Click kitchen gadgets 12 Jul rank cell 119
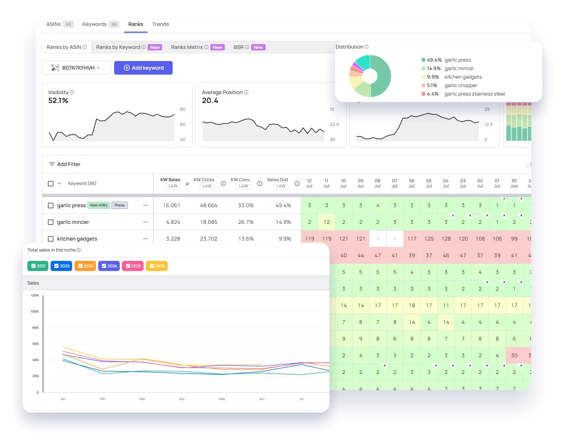565x444 pixels. (x=309, y=239)
